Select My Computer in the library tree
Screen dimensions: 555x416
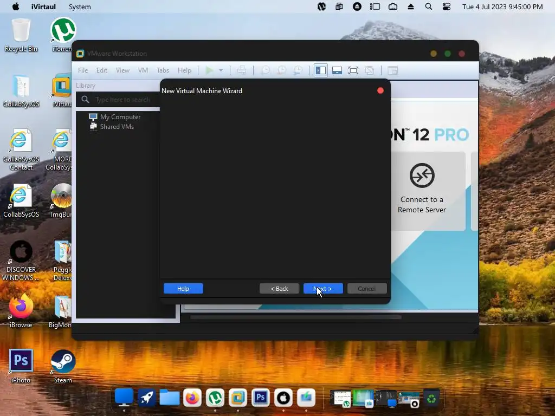click(x=120, y=117)
